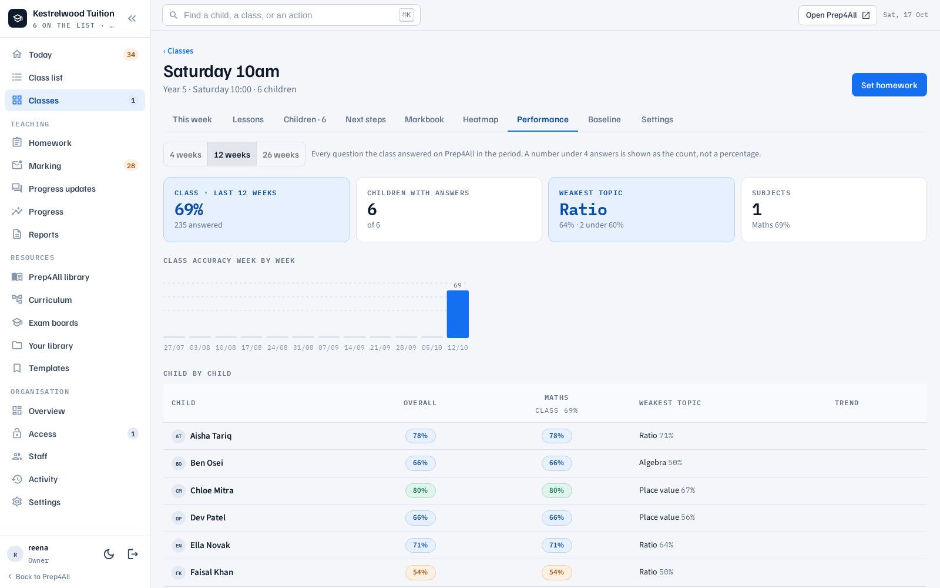
Task: Open Progress updates
Action: (75, 189)
